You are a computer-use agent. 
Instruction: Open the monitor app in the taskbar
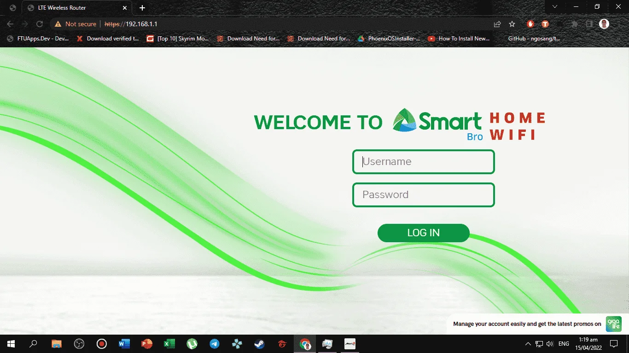click(327, 344)
